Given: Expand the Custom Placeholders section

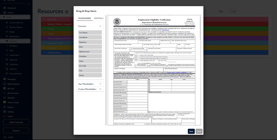Looking at the screenshot, I should (x=100, y=89).
